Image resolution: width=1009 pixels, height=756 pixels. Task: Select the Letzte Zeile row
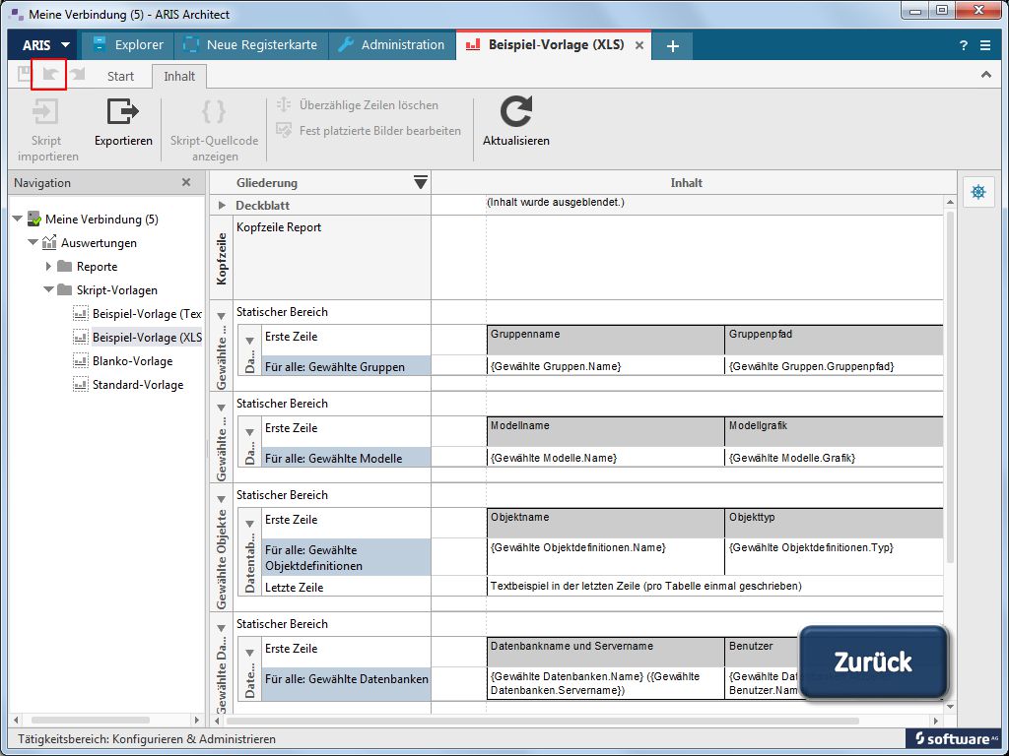tap(346, 587)
